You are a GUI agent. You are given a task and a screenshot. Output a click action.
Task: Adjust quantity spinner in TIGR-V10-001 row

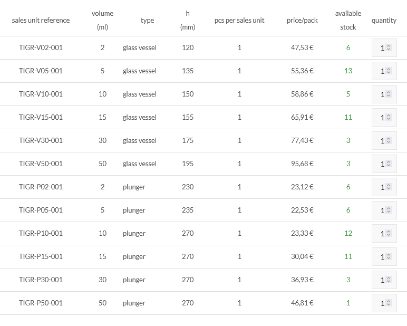[x=389, y=94]
